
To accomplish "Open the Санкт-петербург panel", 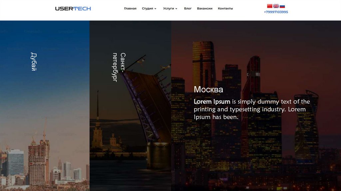I will click(x=130, y=106).
